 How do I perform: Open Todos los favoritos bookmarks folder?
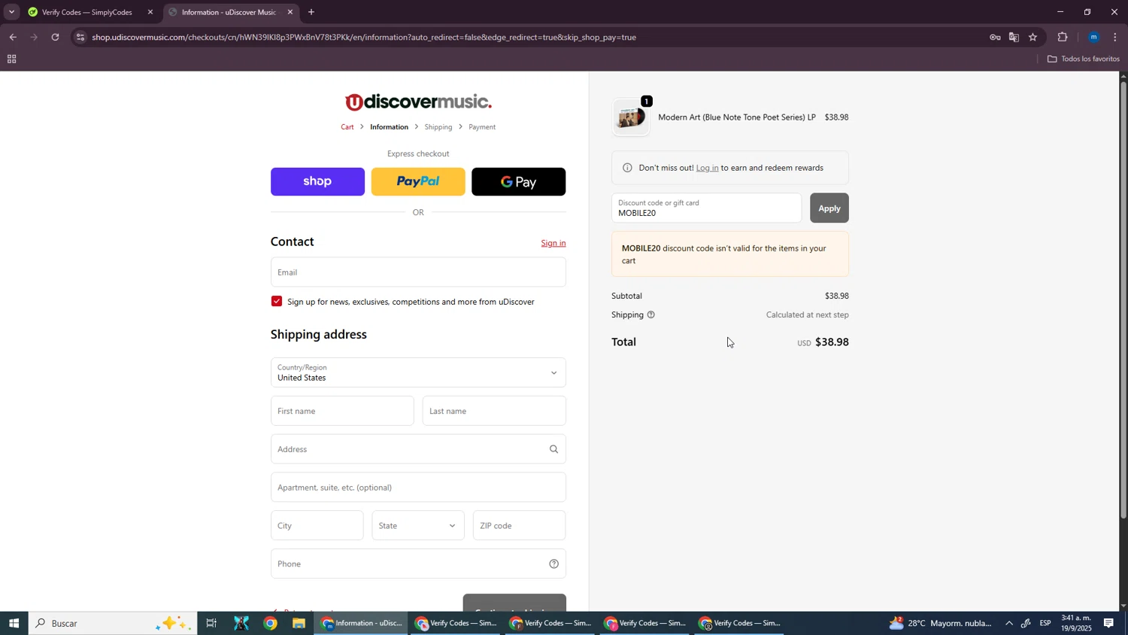1083,59
